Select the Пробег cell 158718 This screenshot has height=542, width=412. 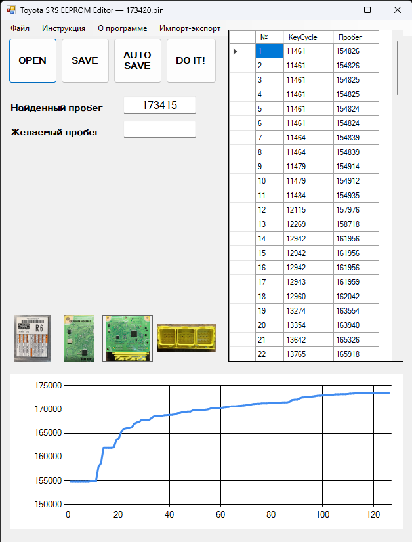(x=356, y=224)
